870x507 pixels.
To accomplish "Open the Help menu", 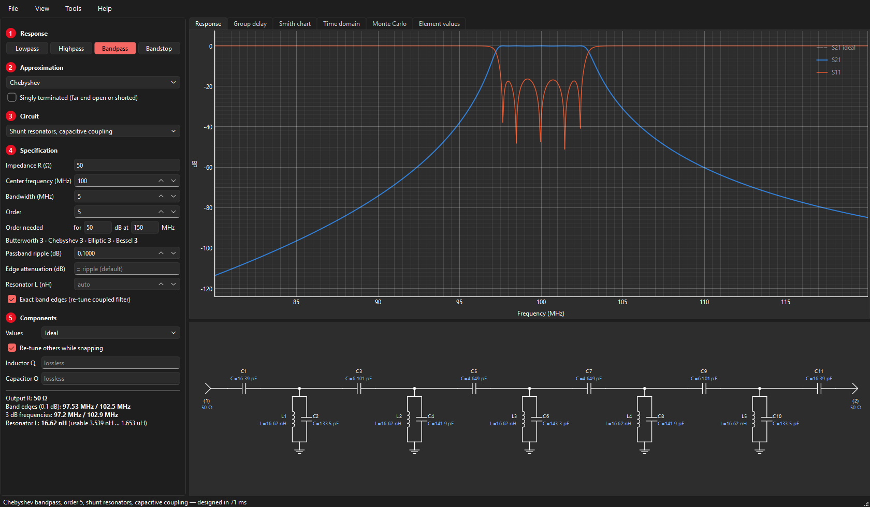I will pos(105,8).
